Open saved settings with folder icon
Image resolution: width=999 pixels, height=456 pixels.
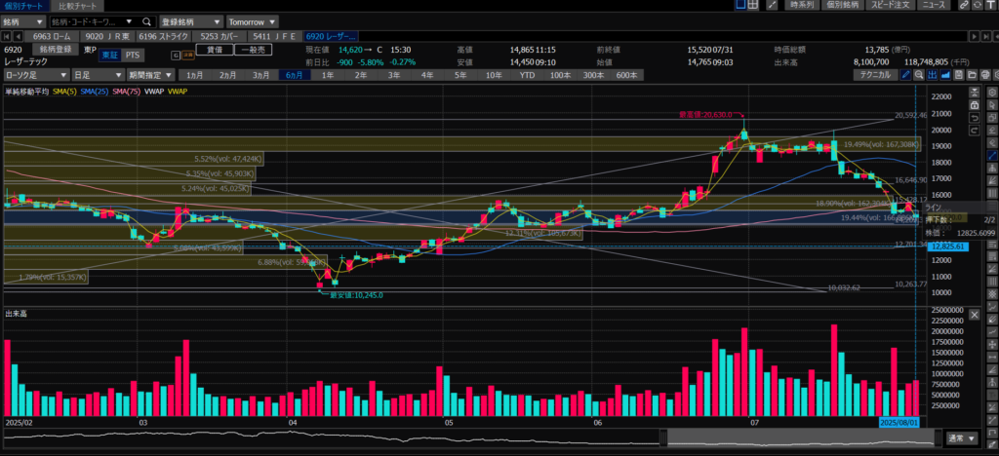(973, 74)
